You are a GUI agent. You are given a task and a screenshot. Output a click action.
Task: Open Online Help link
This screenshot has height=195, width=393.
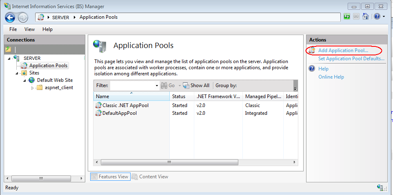[331, 77]
